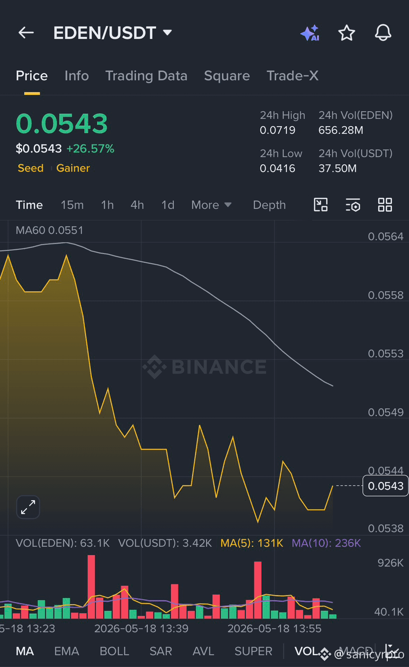Open the chart drawing tools icon
Image resolution: width=409 pixels, height=667 pixels.
321,205
